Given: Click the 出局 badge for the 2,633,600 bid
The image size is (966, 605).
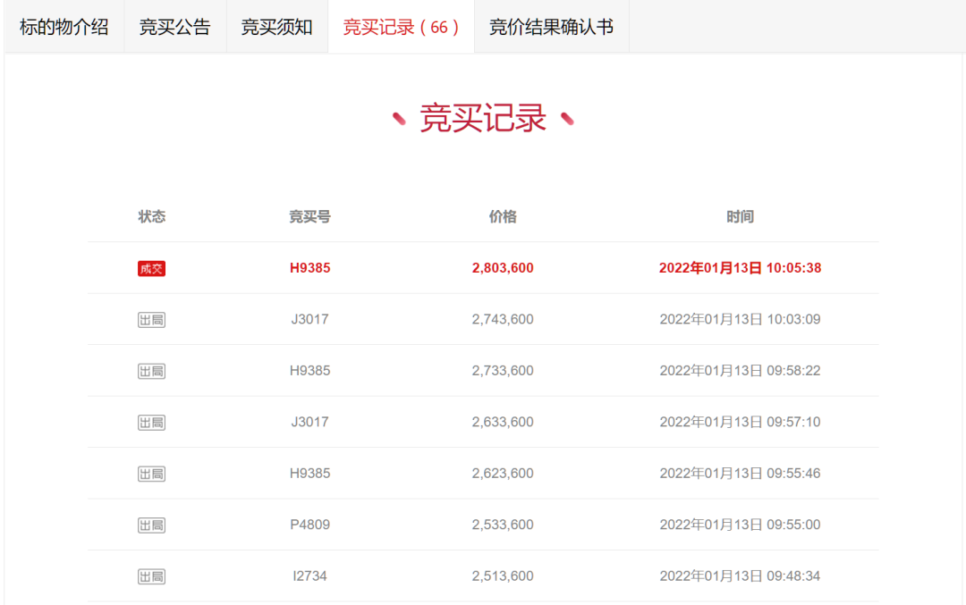Looking at the screenshot, I should tap(152, 421).
